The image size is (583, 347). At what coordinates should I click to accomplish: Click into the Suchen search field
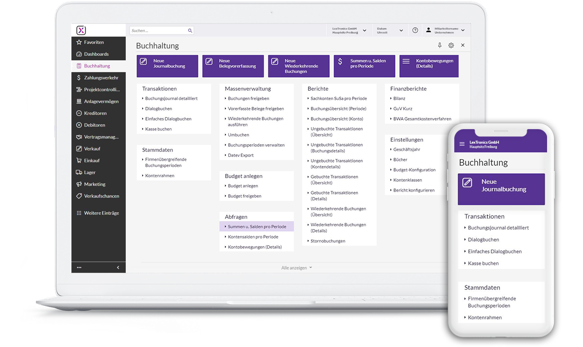click(x=158, y=31)
